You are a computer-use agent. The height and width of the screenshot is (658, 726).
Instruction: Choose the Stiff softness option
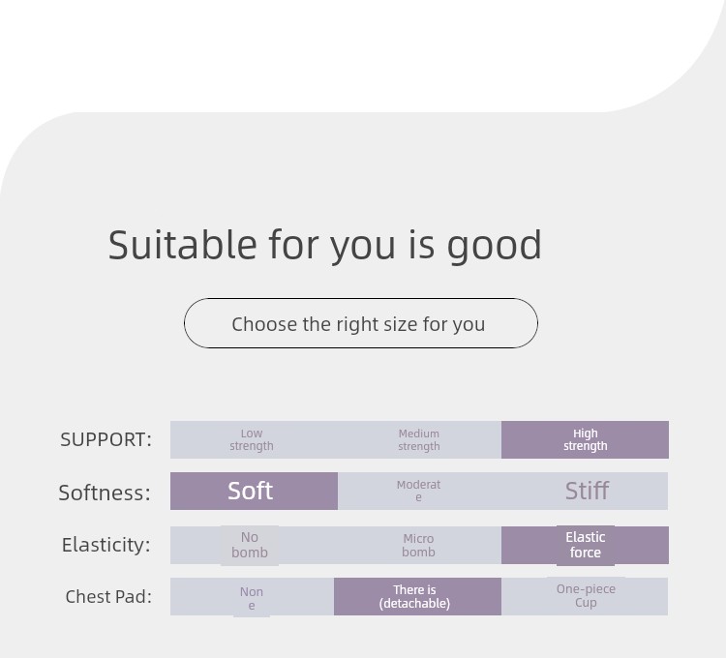587,491
